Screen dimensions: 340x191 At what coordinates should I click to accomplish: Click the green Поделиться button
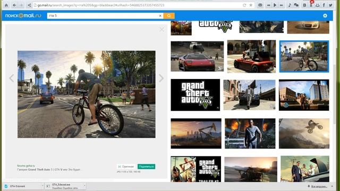pyautogui.click(x=147, y=167)
